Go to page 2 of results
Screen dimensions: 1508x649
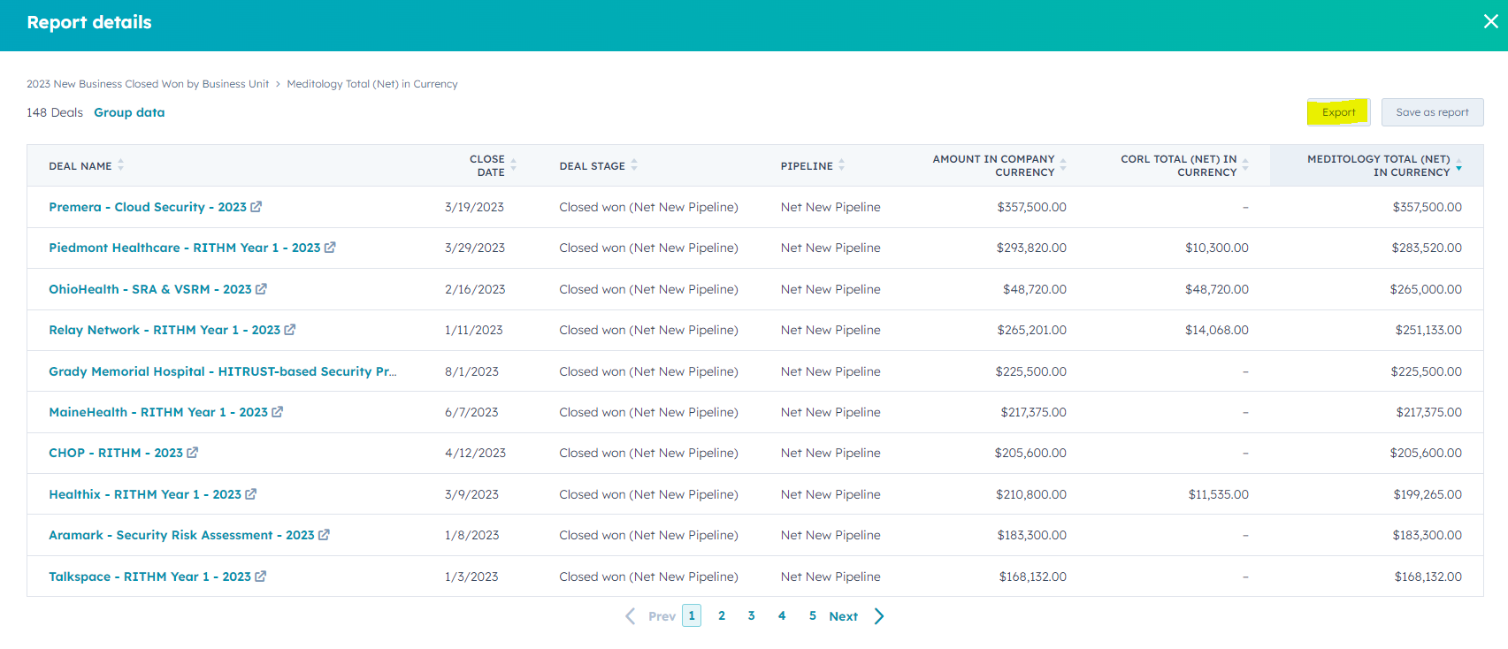click(722, 616)
